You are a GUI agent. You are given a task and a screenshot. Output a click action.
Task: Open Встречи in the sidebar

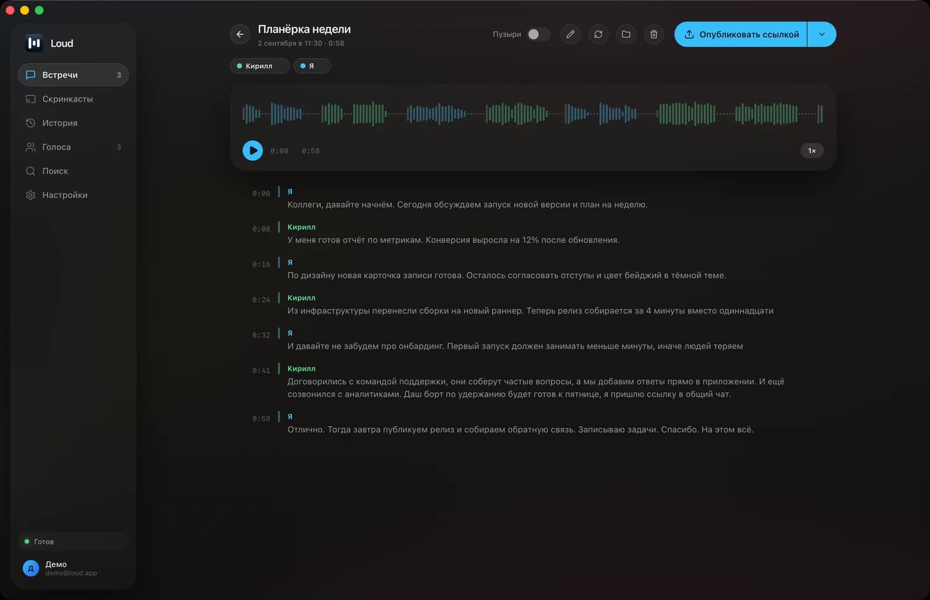pos(73,74)
